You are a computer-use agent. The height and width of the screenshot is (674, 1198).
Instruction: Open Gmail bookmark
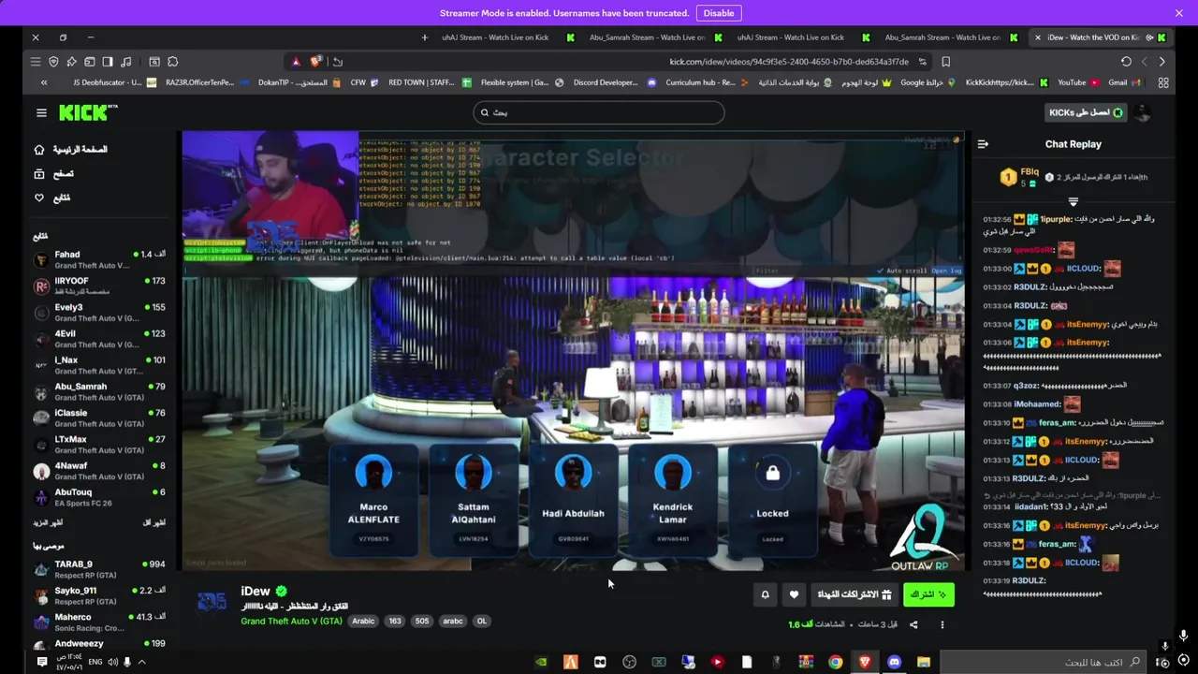click(x=1124, y=82)
